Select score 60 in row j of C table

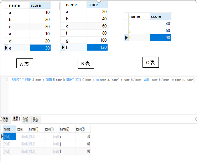point(161,30)
